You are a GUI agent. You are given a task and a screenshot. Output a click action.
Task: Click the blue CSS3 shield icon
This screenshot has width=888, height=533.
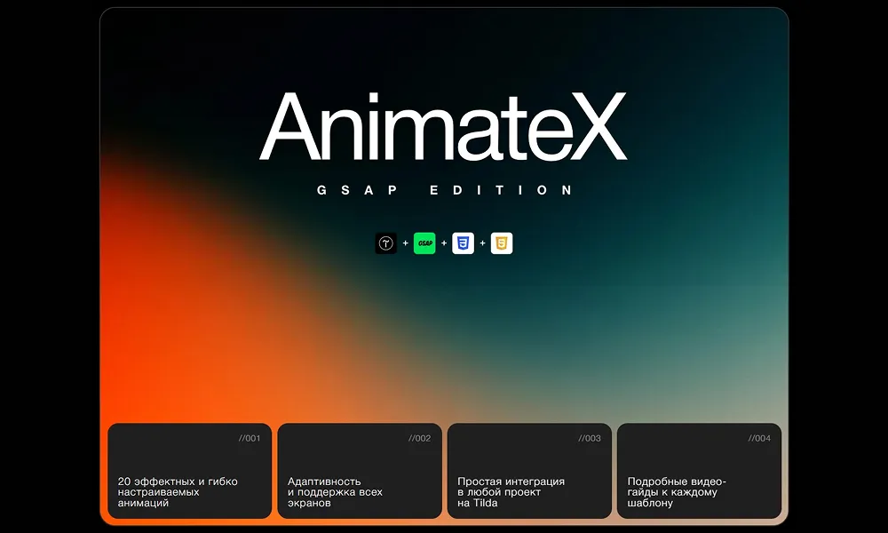pos(463,243)
